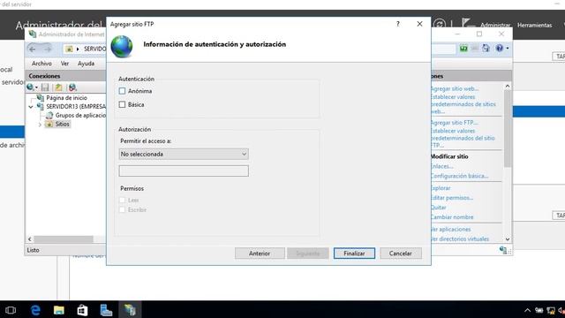Click Finalizar to create the FTP site
Viewport: 565px width, 318px height.
(354, 254)
